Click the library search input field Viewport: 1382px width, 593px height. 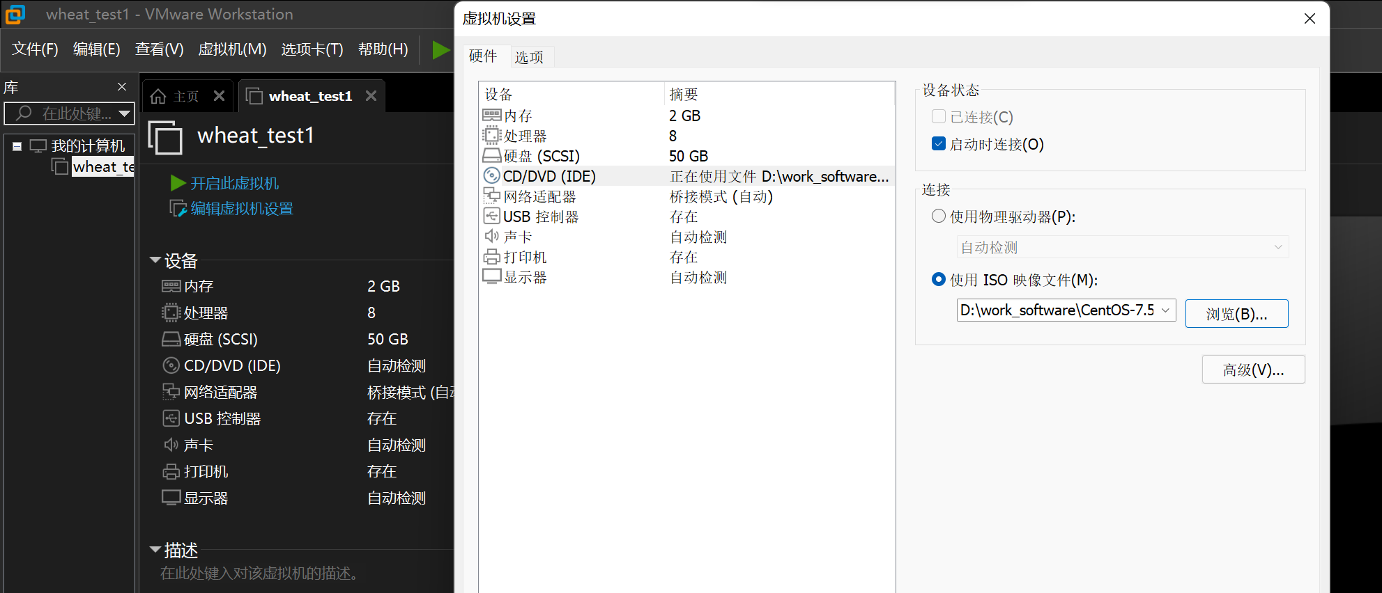coord(68,113)
